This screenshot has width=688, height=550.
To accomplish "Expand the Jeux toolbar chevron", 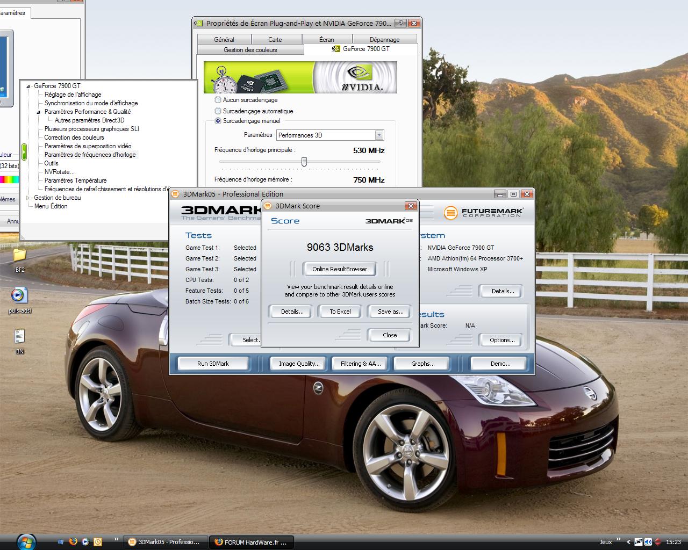I will [x=619, y=539].
